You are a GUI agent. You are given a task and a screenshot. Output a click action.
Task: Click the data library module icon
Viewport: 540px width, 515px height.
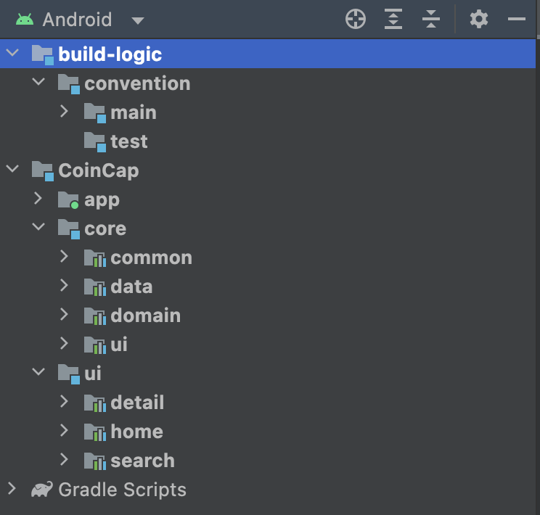pos(94,287)
